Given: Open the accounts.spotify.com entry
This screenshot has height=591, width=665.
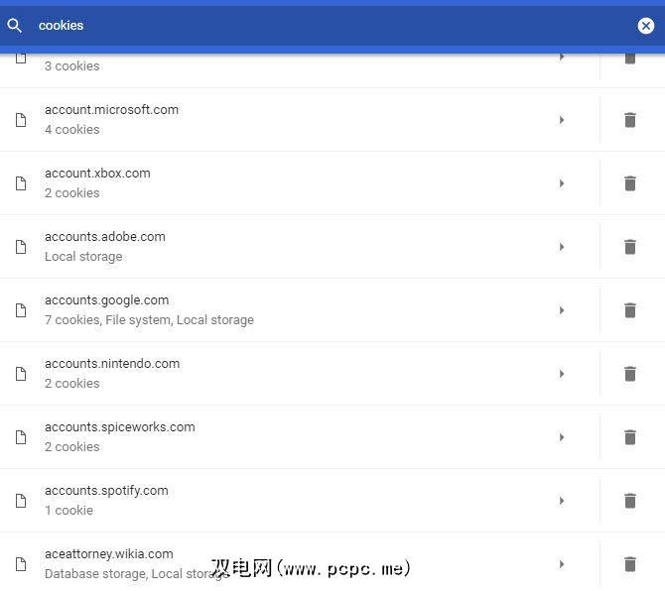Looking at the screenshot, I should tap(300, 501).
